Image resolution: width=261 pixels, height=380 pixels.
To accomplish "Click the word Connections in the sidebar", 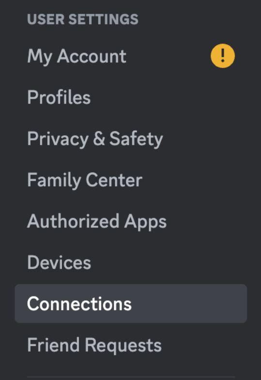I will click(x=79, y=303).
